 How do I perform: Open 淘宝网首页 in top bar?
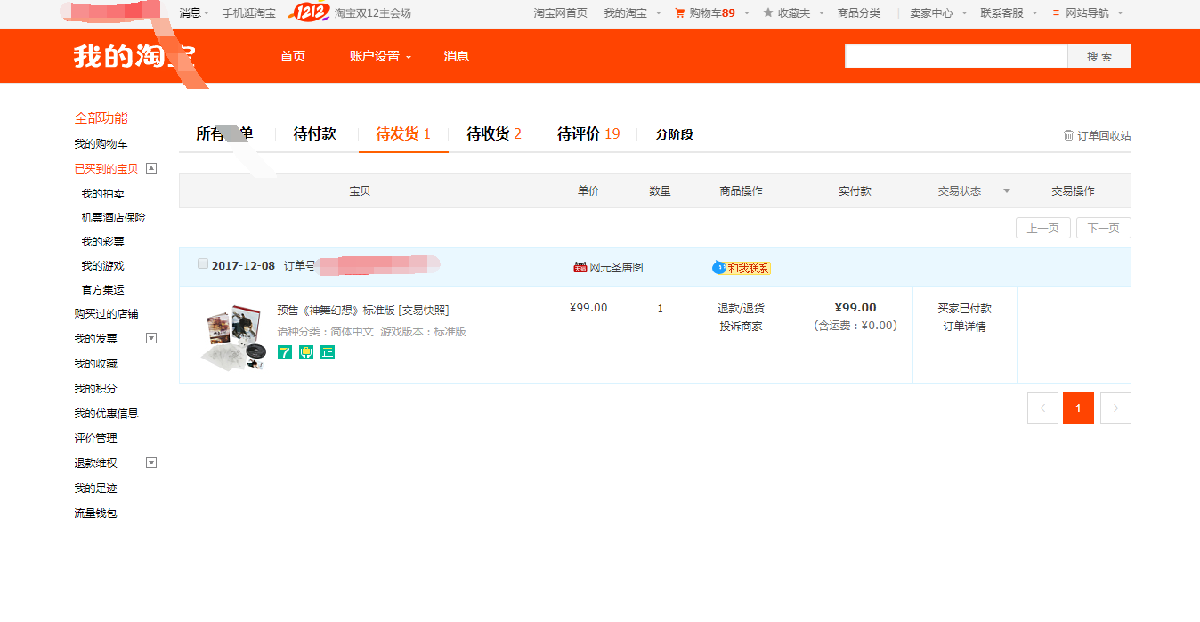(x=561, y=13)
